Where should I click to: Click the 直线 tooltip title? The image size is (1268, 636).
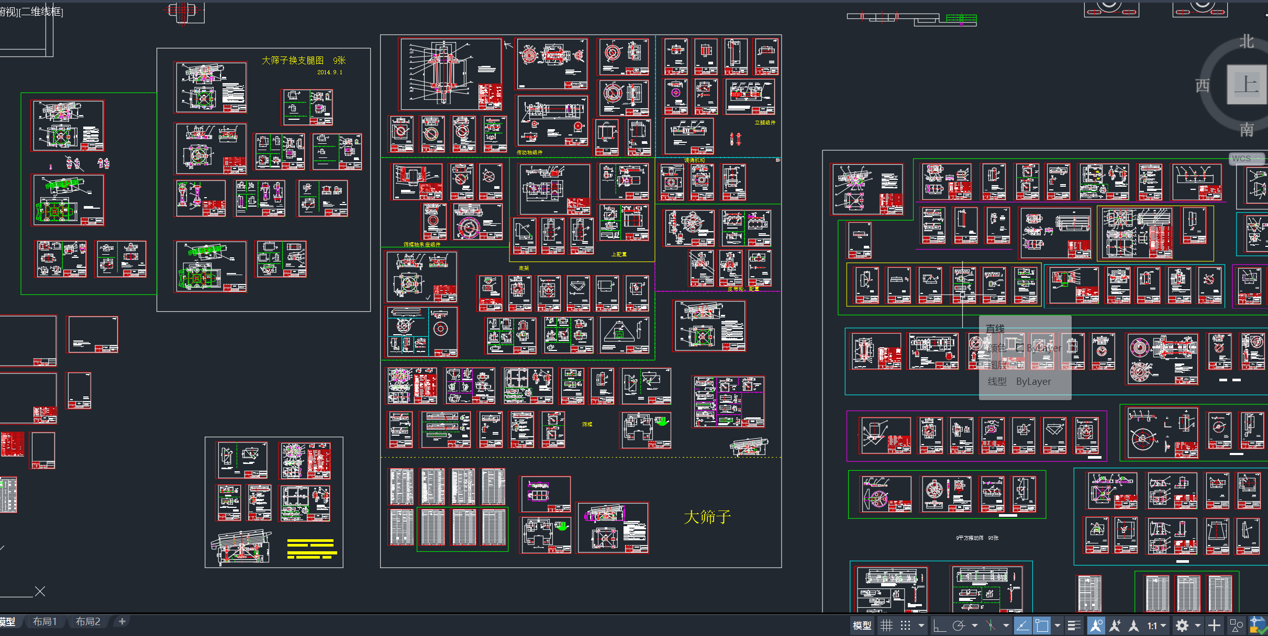pos(995,328)
